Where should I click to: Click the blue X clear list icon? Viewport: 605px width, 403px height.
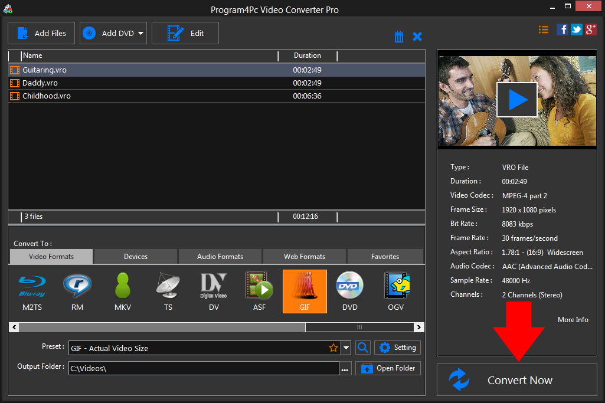(x=417, y=37)
